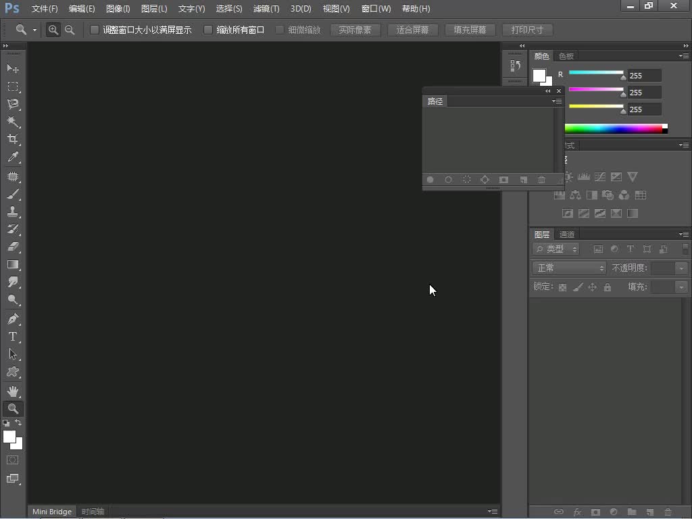
Task: Open the 图层 panel flyout menu
Action: (x=684, y=234)
